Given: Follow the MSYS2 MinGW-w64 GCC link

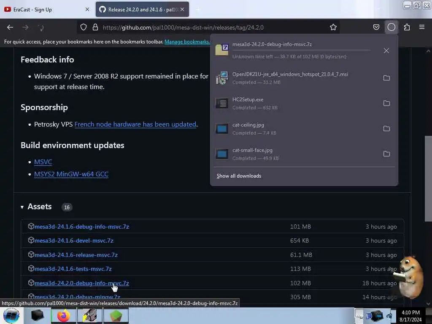Looking at the screenshot, I should (x=71, y=174).
